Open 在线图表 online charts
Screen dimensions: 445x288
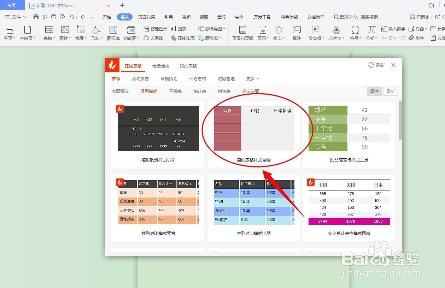183,38
